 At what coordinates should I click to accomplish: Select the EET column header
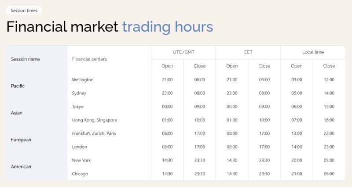click(248, 52)
